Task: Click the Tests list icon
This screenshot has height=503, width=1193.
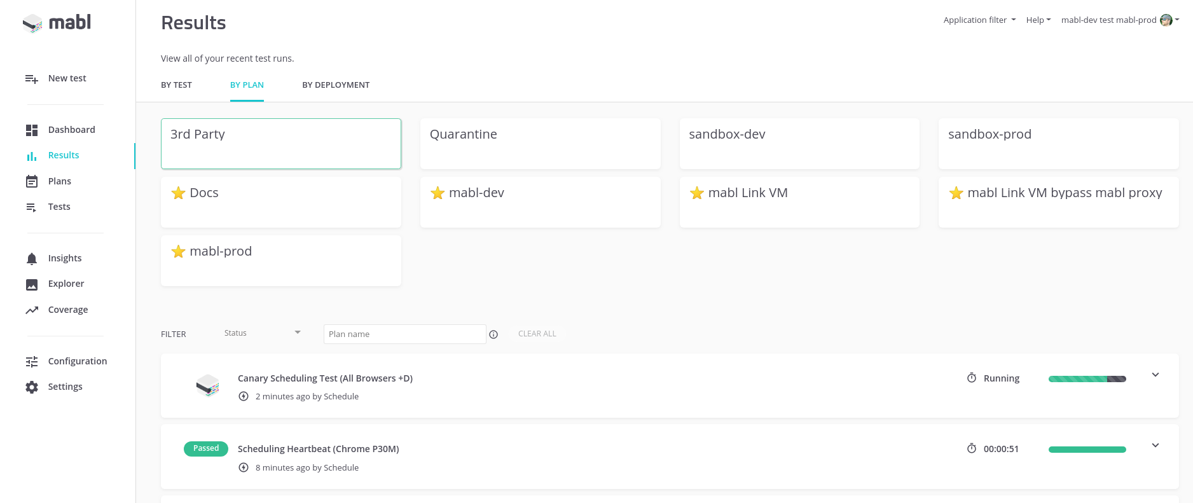Action: click(x=32, y=207)
